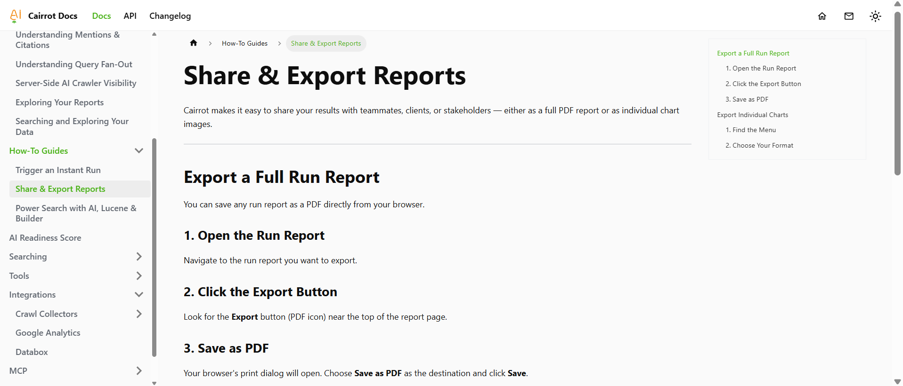Expand the Crawl Collectors chevron

point(139,314)
